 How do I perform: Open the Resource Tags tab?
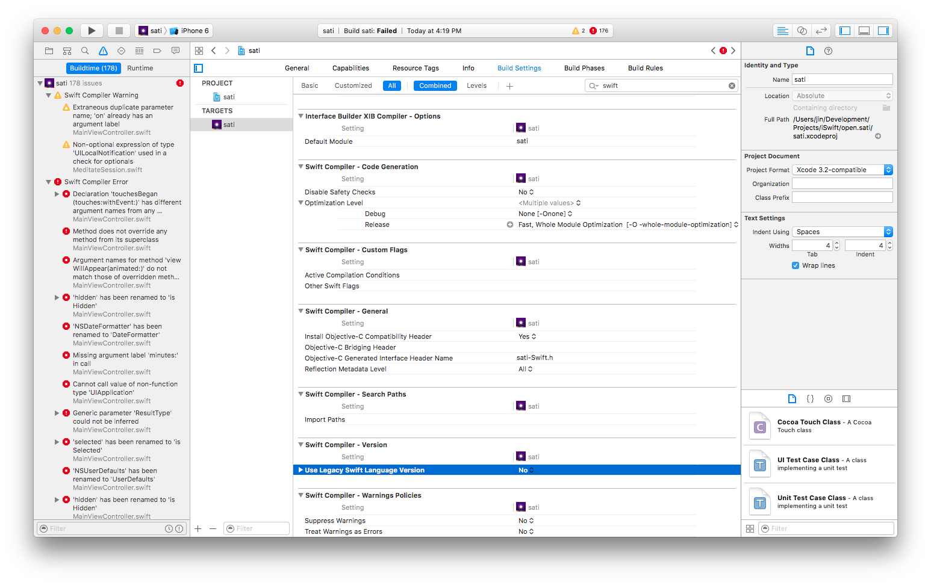pyautogui.click(x=416, y=68)
